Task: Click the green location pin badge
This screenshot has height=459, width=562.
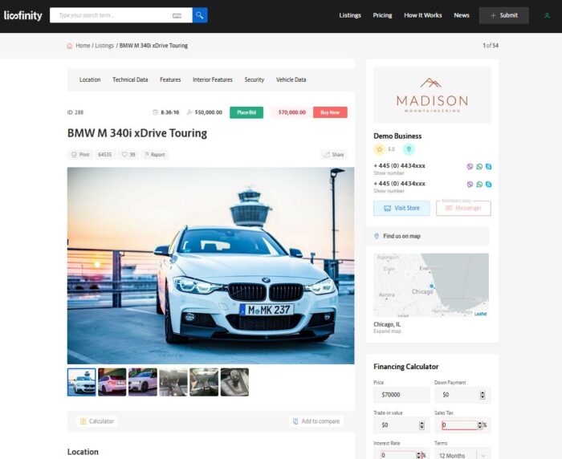Action: point(409,149)
